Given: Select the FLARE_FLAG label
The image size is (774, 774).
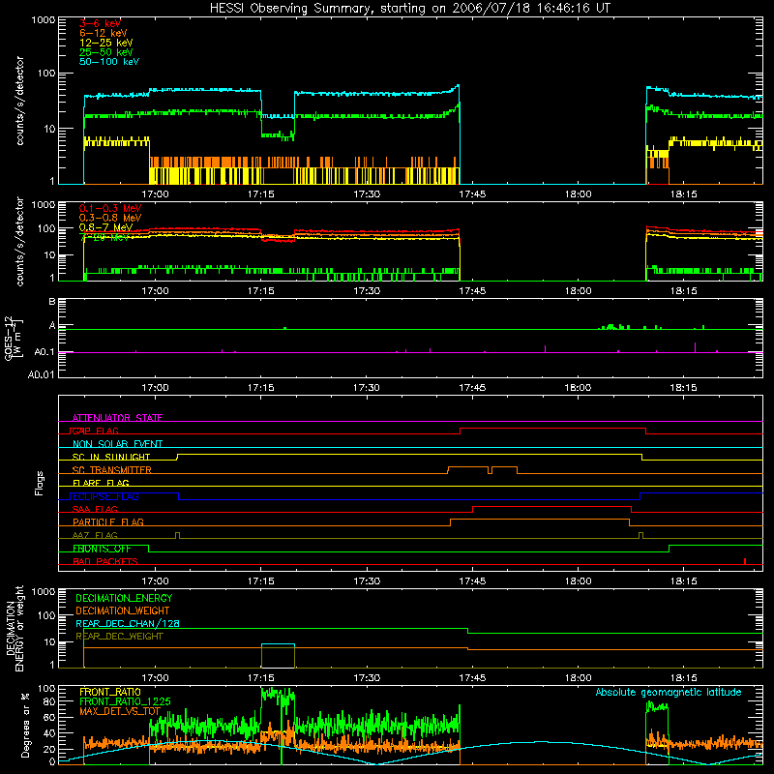Looking at the screenshot, I should [101, 483].
